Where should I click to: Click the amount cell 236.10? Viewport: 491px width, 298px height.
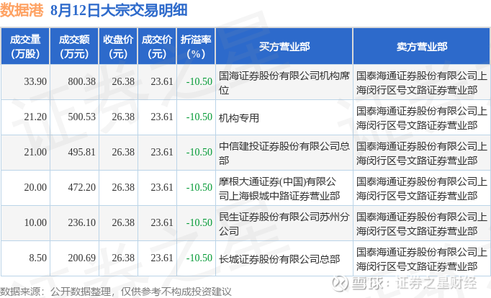point(82,223)
